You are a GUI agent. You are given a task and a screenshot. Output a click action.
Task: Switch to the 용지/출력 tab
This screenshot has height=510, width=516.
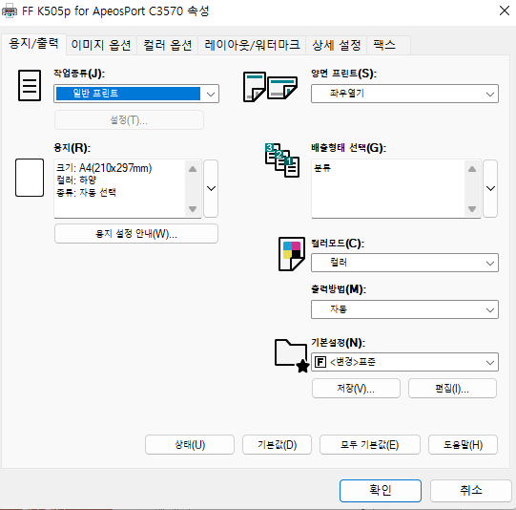[33, 44]
